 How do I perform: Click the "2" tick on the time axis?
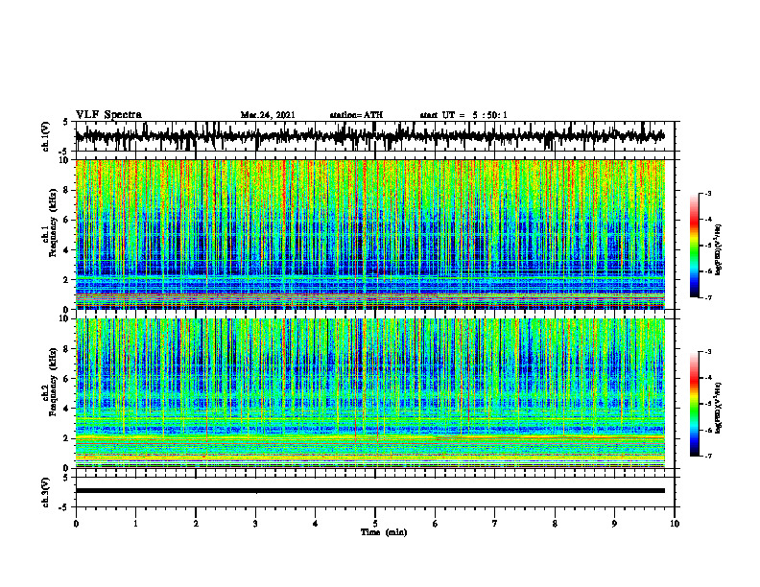196,524
